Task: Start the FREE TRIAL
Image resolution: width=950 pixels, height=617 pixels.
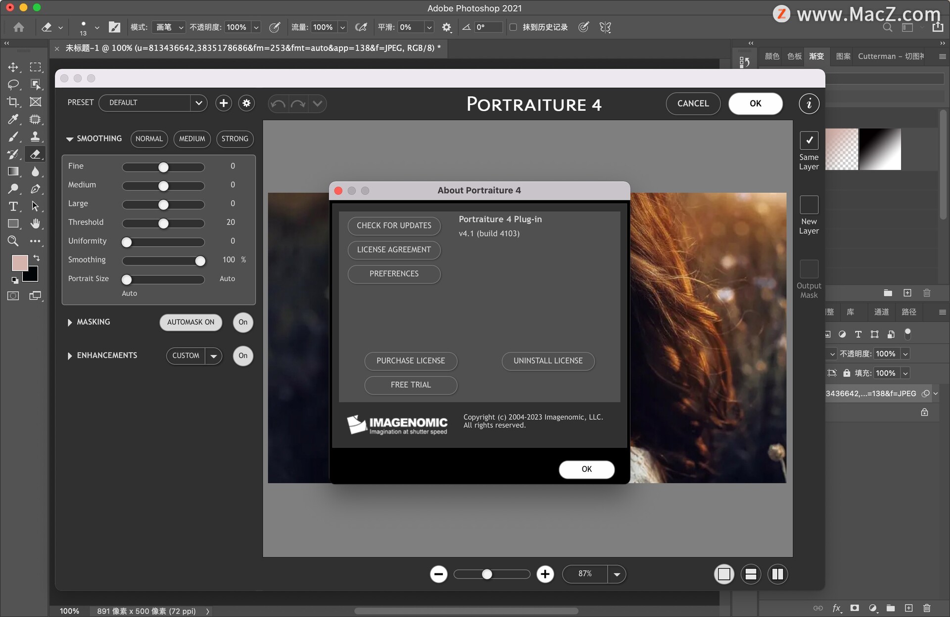Action: [x=411, y=385]
